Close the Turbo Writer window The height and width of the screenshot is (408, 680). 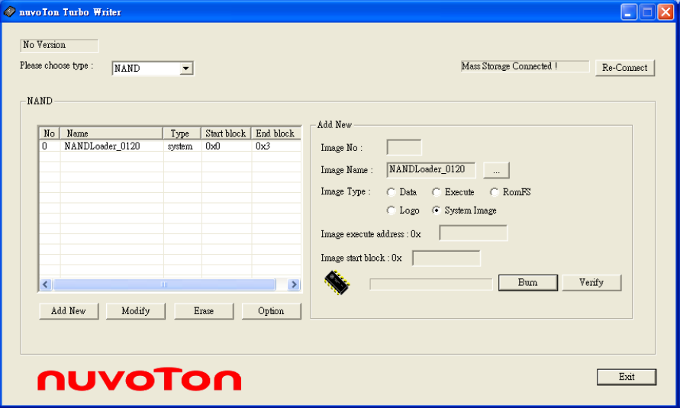coord(665,11)
